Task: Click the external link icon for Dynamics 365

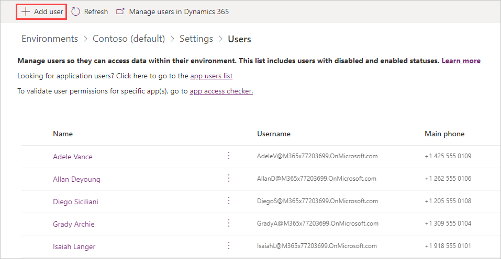Action: (120, 12)
